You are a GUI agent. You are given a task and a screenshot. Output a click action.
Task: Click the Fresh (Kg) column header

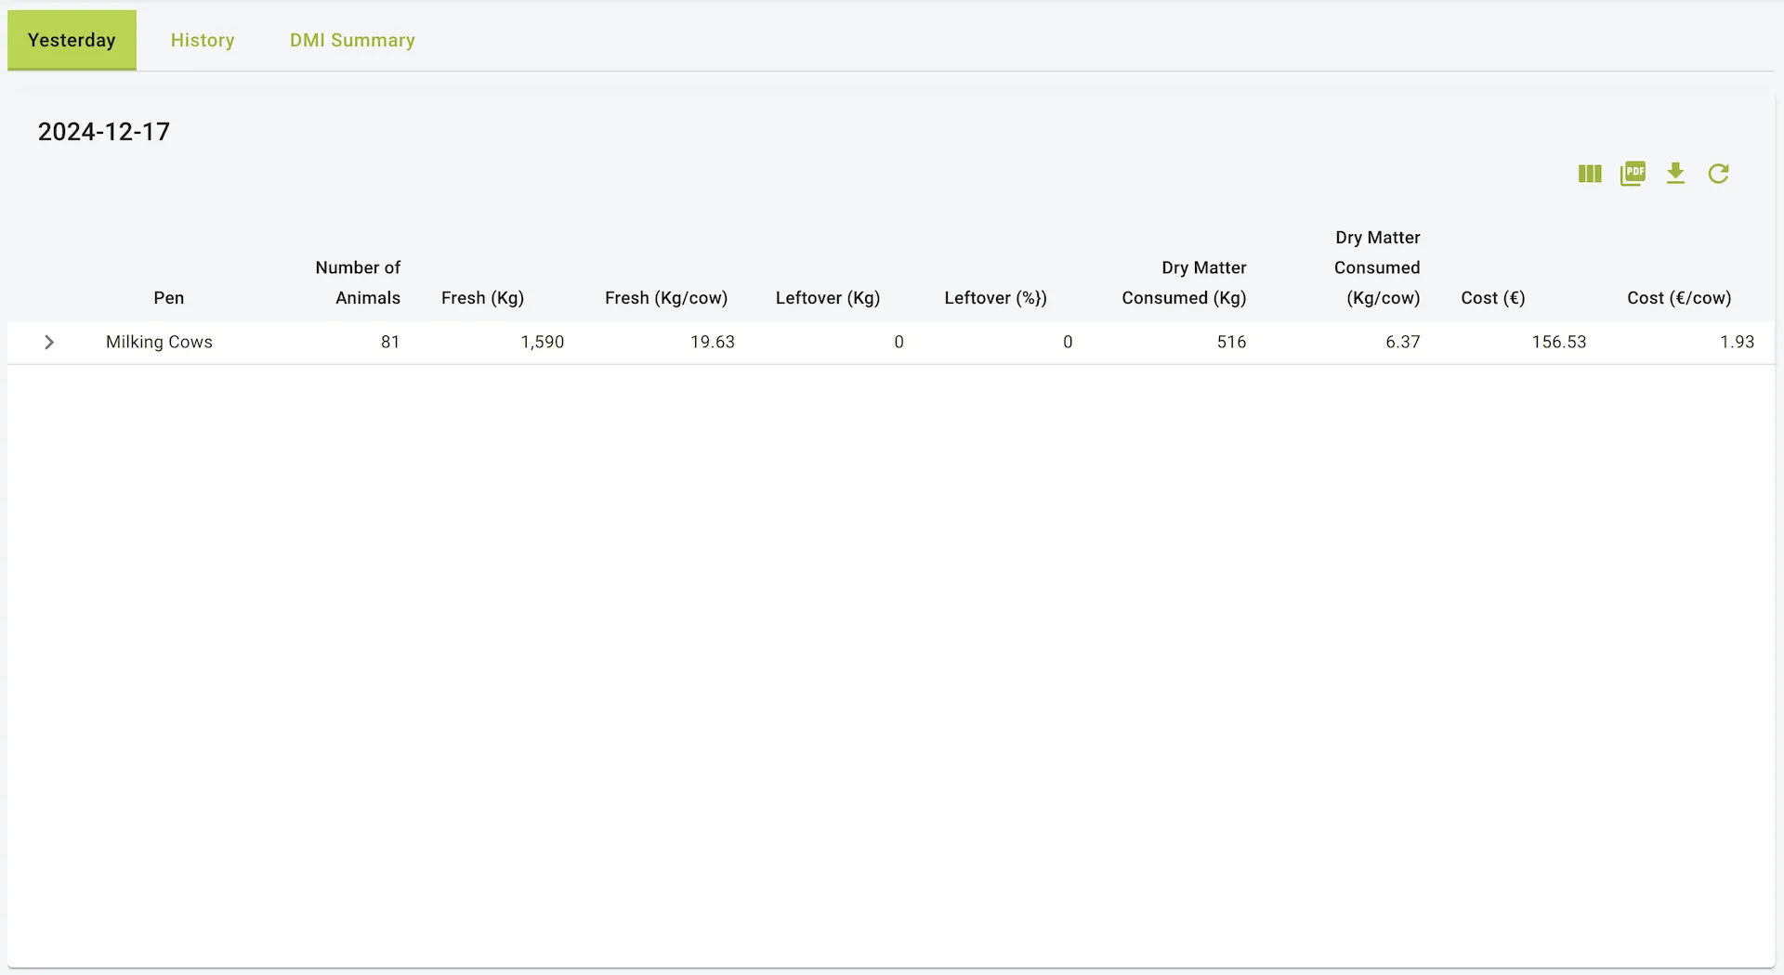482,298
